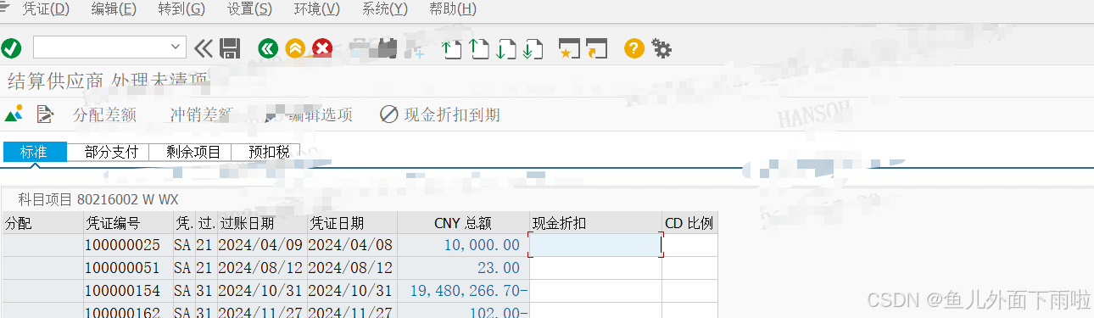The height and width of the screenshot is (318, 1094).
Task: Click the 凭证日期 column header
Action: click(x=352, y=223)
